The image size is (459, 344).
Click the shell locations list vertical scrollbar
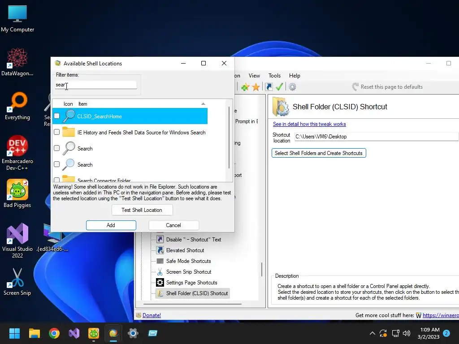click(229, 138)
